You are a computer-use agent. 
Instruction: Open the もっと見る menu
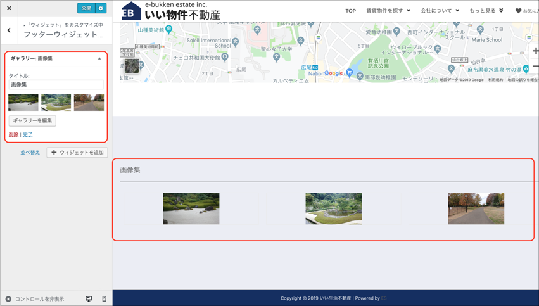point(486,11)
